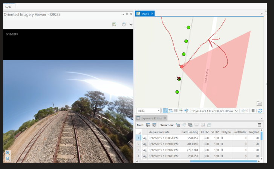Open the north arrow rotation tool
This screenshot has height=169, width=274.
click(x=186, y=111)
